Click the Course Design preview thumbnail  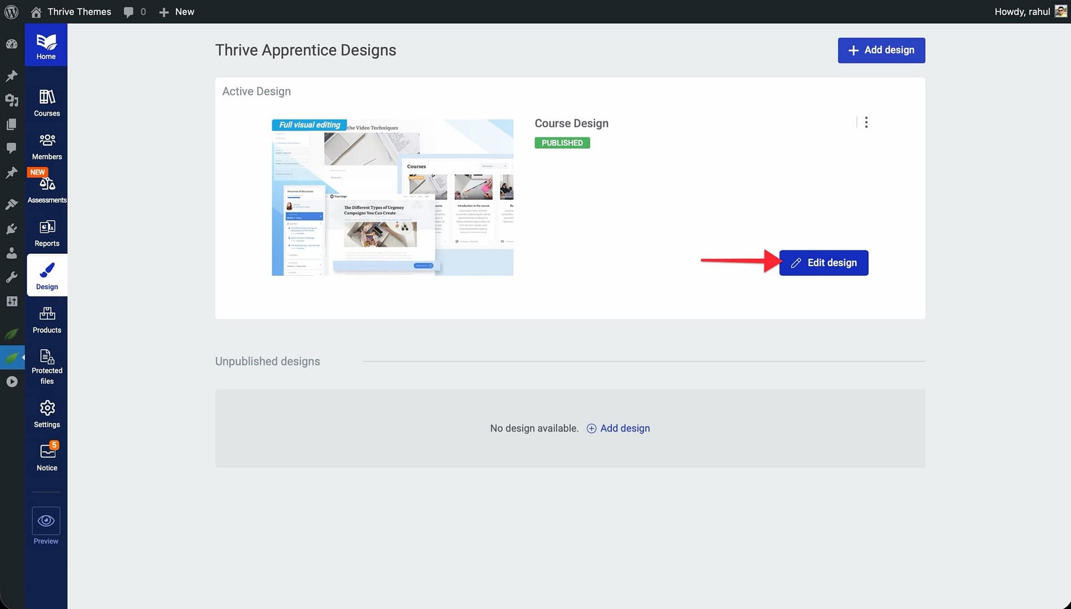392,197
